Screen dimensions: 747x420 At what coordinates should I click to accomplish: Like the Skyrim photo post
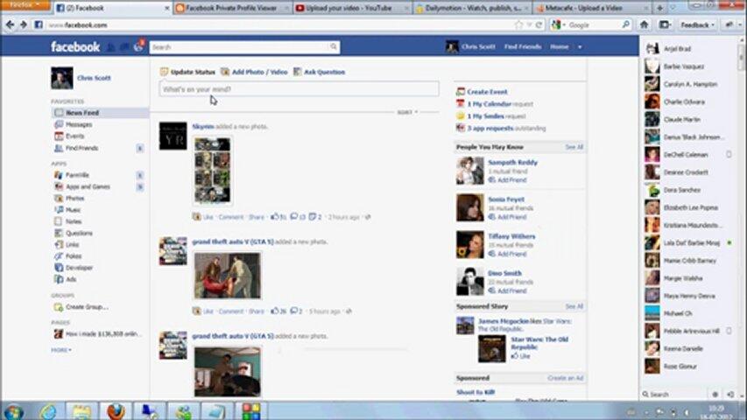pyautogui.click(x=208, y=217)
